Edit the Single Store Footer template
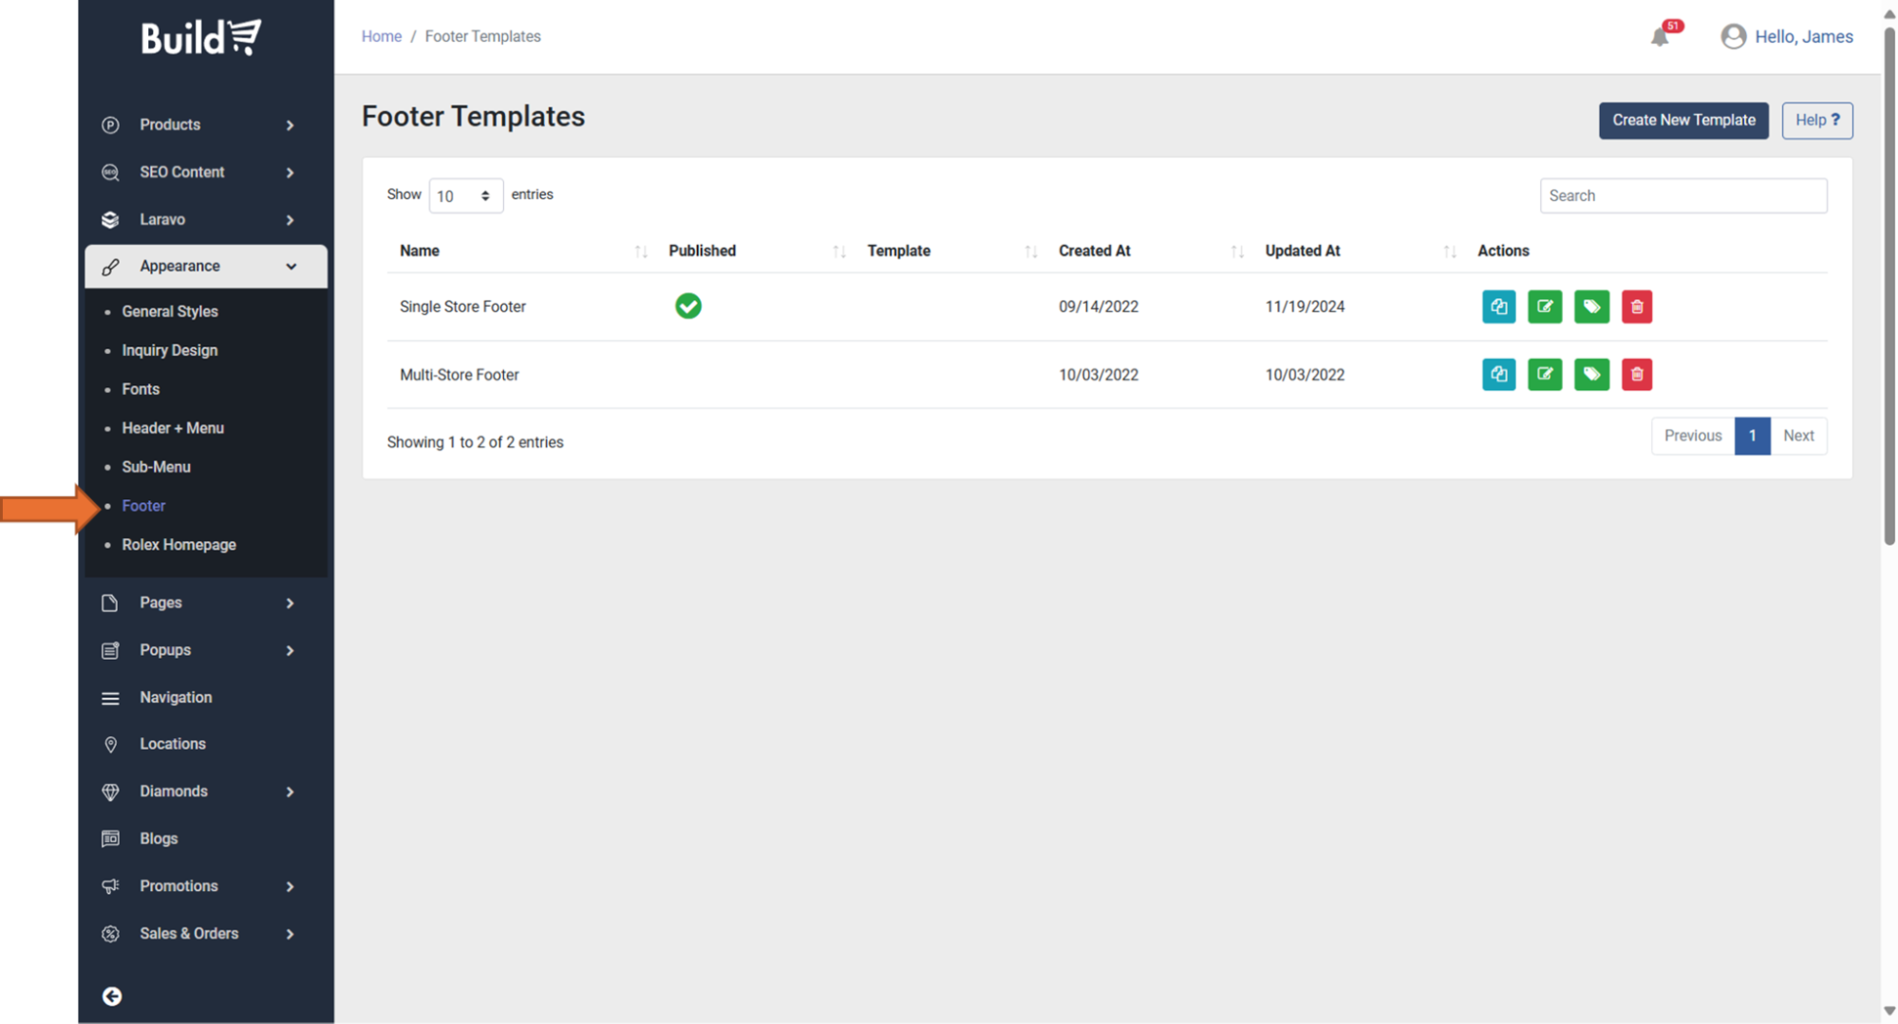 (x=1545, y=307)
